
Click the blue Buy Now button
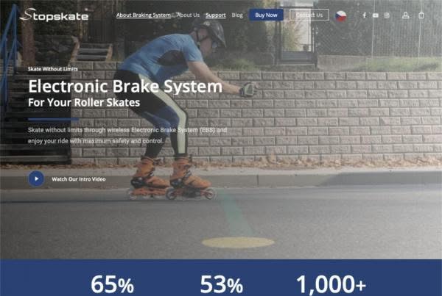point(266,15)
